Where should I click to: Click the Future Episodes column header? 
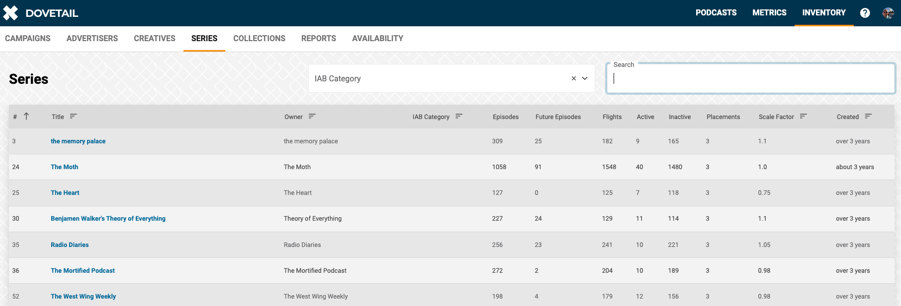point(558,117)
